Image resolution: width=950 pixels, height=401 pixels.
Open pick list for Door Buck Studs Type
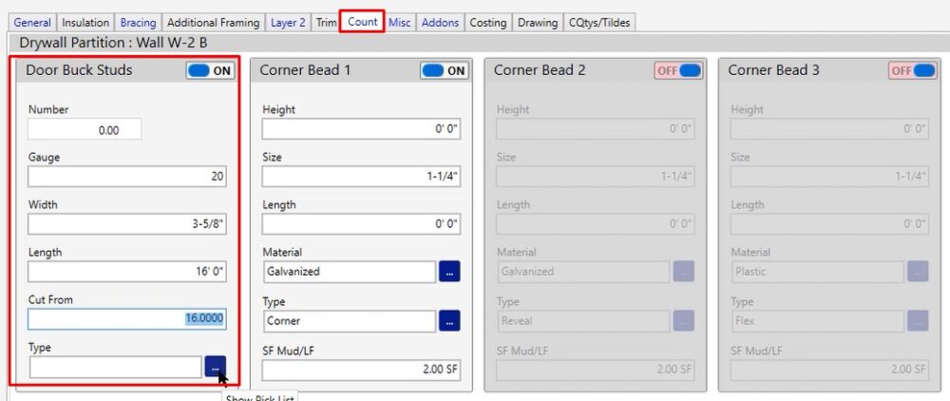pos(216,367)
